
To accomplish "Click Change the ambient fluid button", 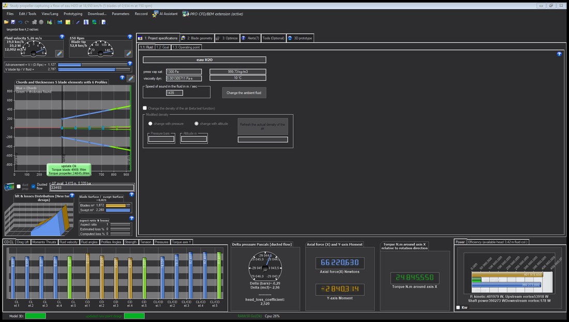I will coord(244,93).
